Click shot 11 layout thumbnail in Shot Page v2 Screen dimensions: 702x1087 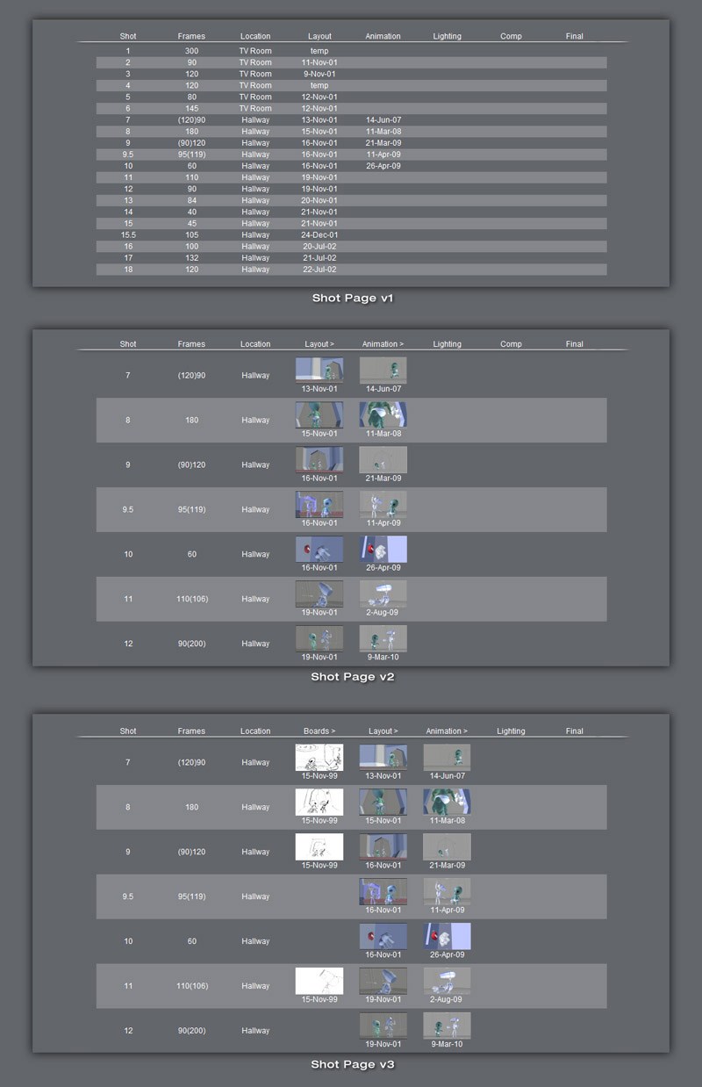tap(319, 593)
